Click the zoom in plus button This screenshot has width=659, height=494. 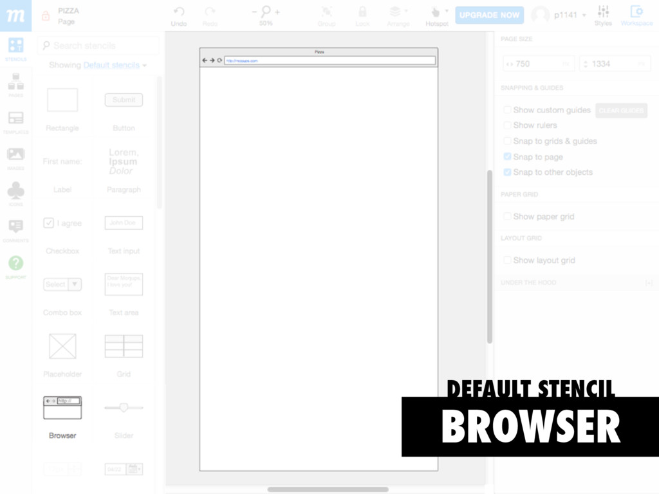pos(277,12)
